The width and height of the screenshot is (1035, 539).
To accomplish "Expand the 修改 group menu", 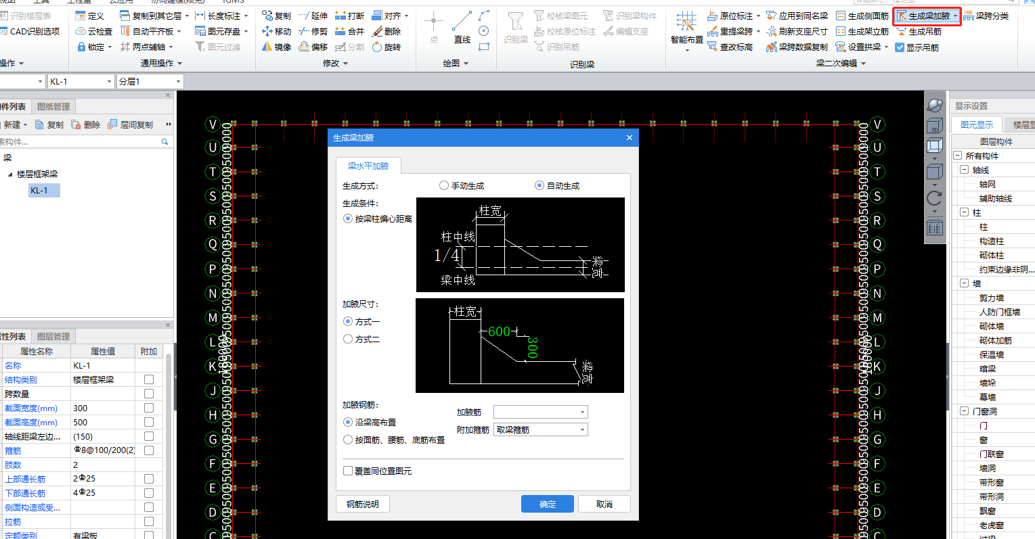I will point(346,63).
